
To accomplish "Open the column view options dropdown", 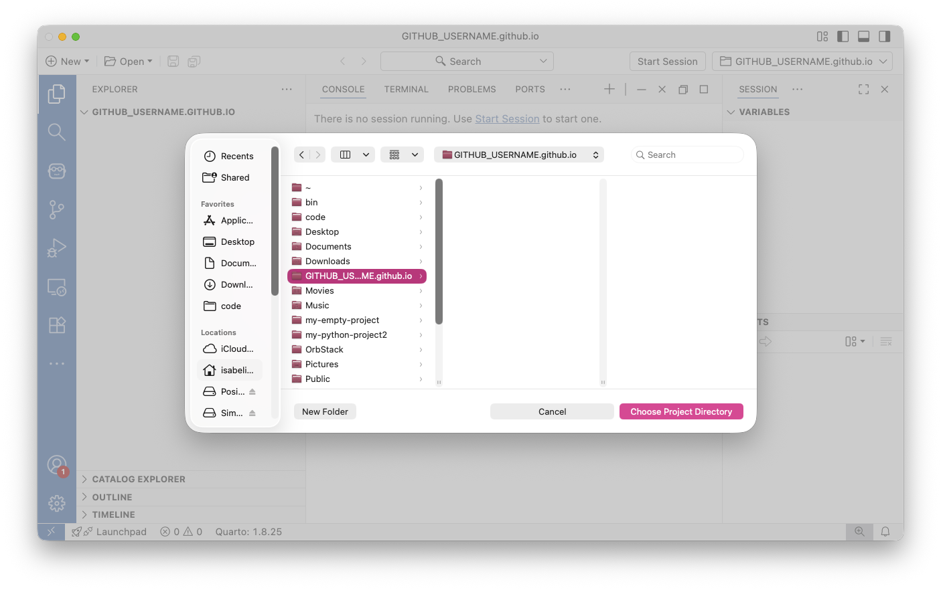I will [x=355, y=155].
